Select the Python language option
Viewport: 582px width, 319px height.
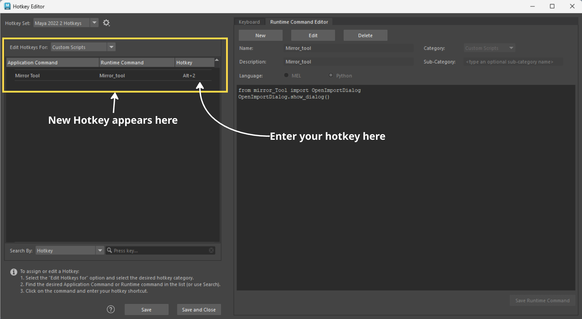[331, 75]
